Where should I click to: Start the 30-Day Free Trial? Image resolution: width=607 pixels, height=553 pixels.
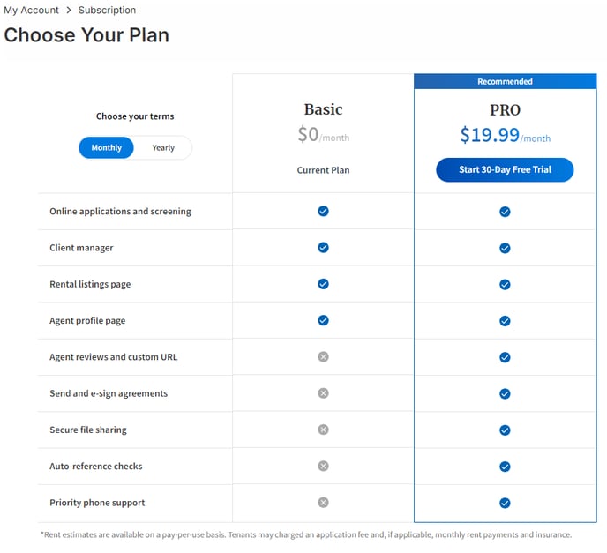click(505, 169)
